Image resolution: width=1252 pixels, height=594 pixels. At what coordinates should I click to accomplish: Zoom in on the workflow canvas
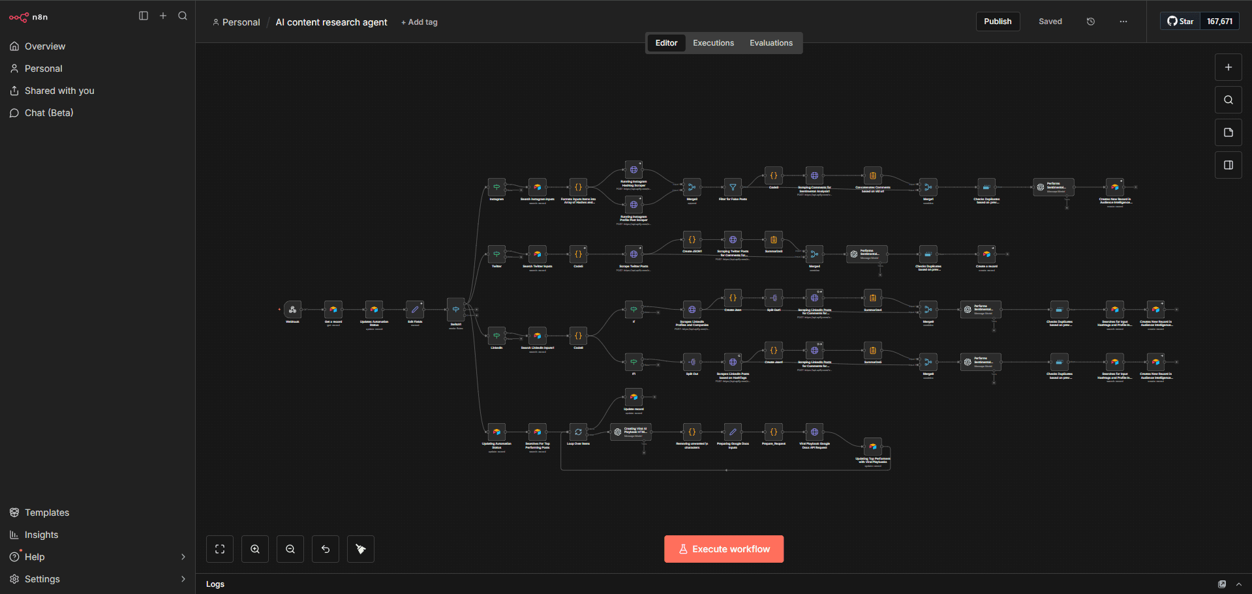click(x=254, y=548)
